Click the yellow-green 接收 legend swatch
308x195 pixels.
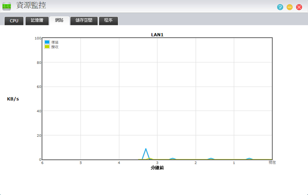click(47, 47)
